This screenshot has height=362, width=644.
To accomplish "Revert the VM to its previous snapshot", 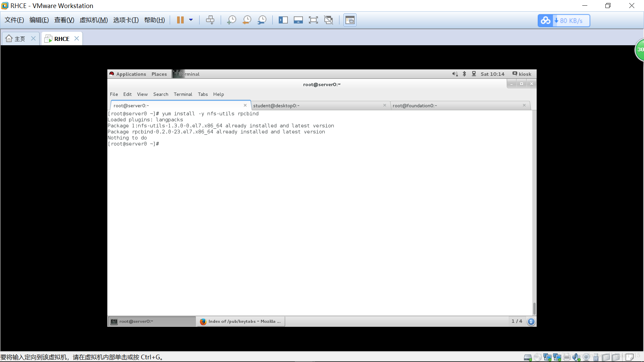I will tap(247, 20).
